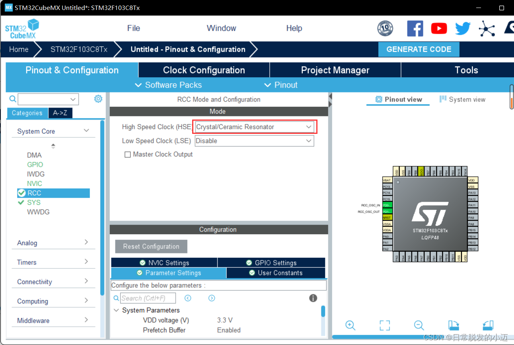
Task: Expand the Connectivity category
Action: click(86, 281)
